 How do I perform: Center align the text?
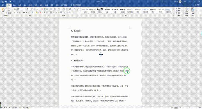54,12
